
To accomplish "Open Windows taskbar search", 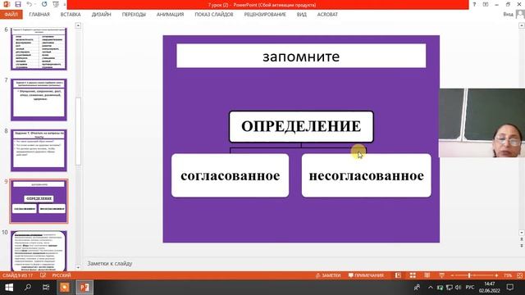I will click(x=28, y=288).
